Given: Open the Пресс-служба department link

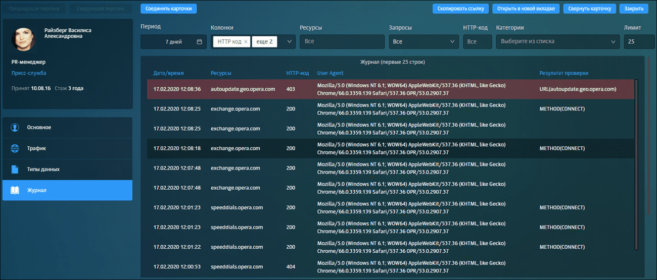Looking at the screenshot, I should coord(29,73).
